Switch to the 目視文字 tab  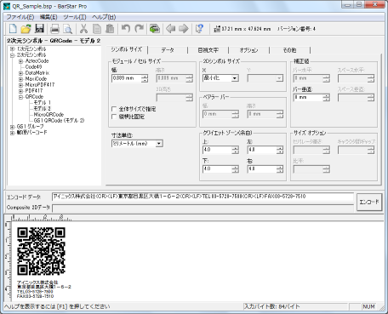pyautogui.click(x=208, y=50)
